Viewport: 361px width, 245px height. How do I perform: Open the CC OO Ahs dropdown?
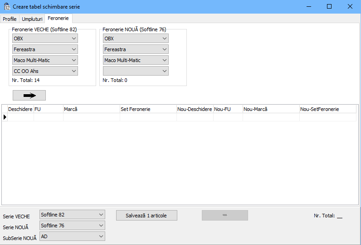[45, 71]
